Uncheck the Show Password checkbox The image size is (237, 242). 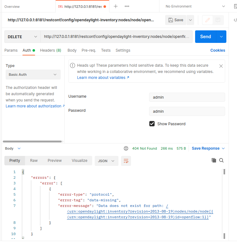pyautogui.click(x=152, y=124)
